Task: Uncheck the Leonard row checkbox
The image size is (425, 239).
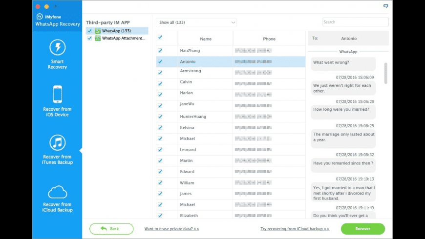Action: (x=160, y=150)
